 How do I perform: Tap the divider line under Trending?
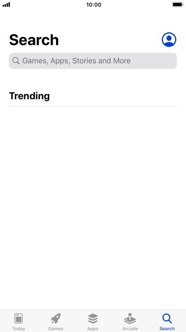pyautogui.click(x=93, y=106)
